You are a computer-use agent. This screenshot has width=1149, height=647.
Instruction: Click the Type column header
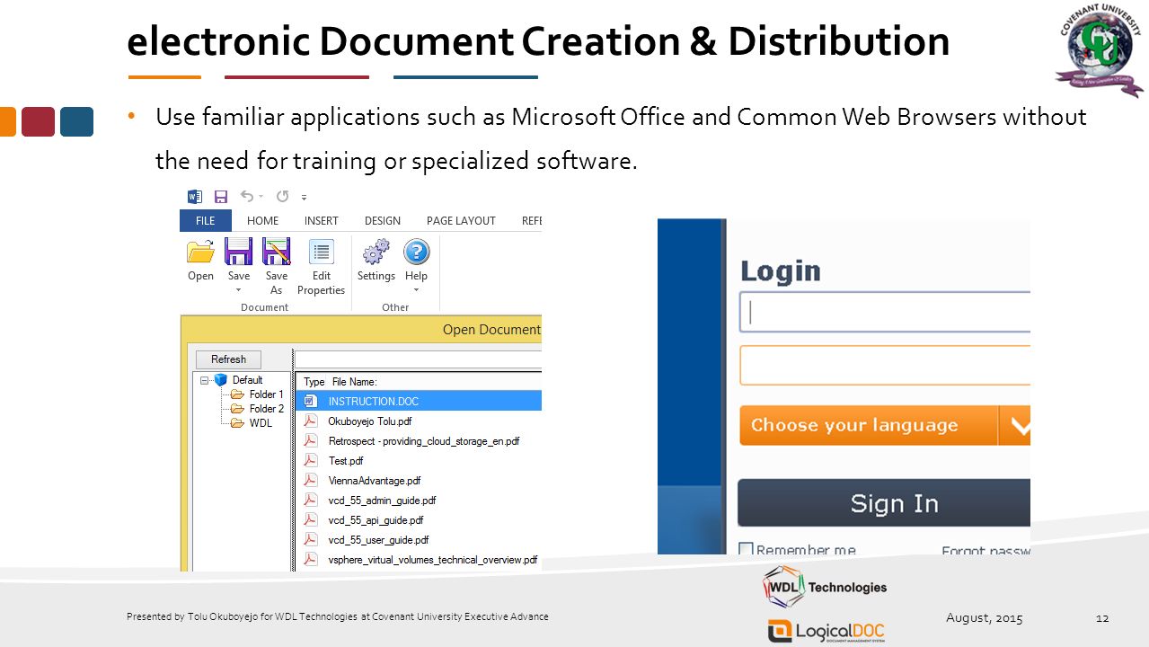314,382
